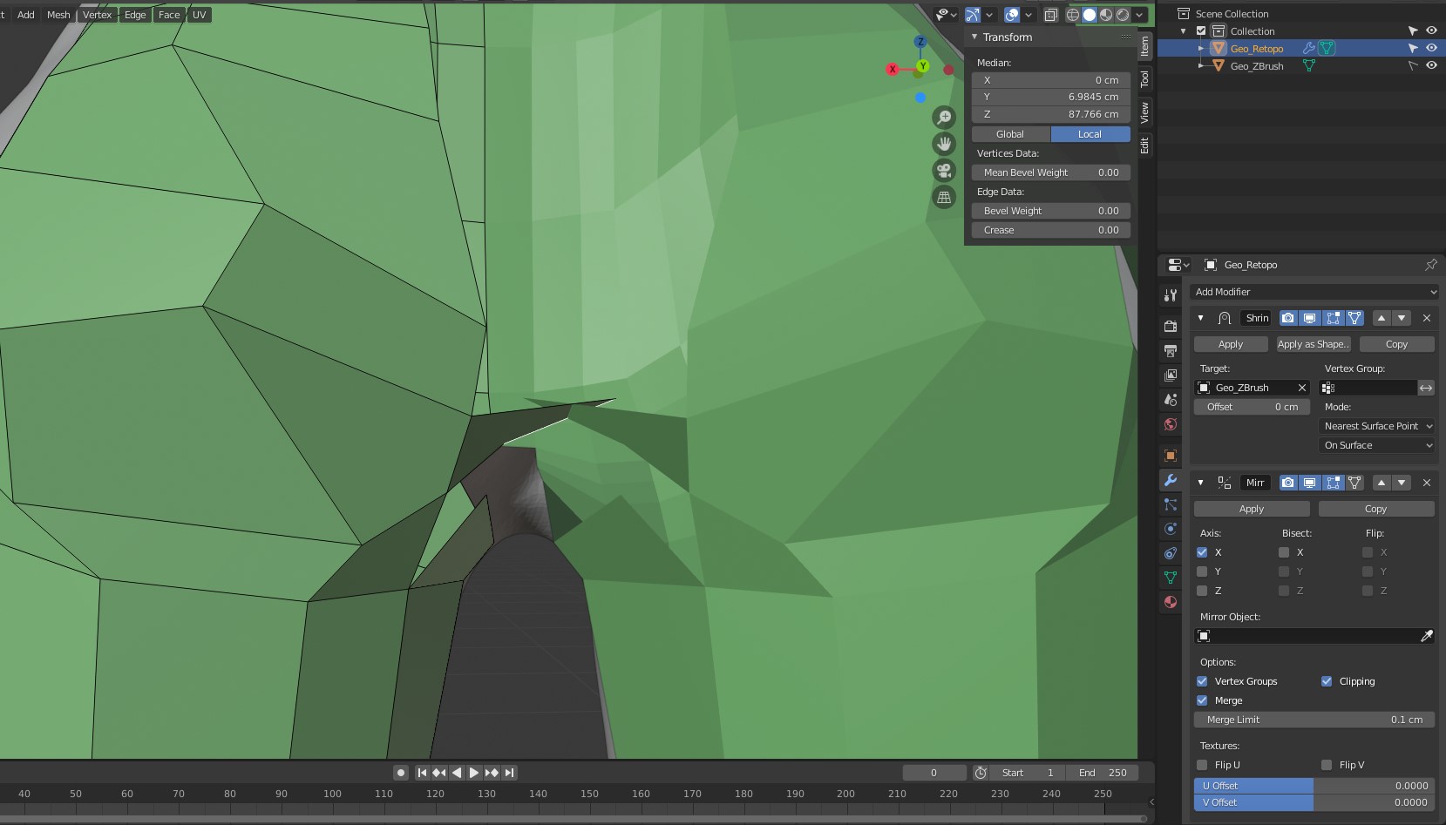Toggle Mirror modifier viewport display
1446x825 pixels.
(1310, 483)
